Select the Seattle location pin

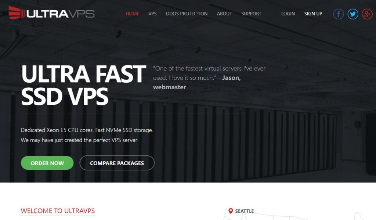tap(231, 211)
